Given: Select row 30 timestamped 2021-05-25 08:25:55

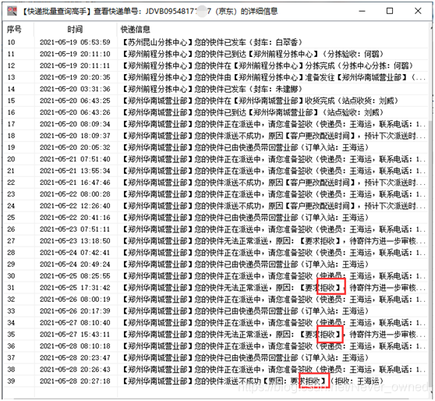Looking at the screenshot, I should pos(215,275).
